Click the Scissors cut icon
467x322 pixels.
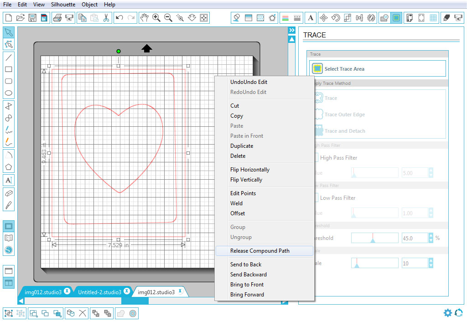pos(106,18)
